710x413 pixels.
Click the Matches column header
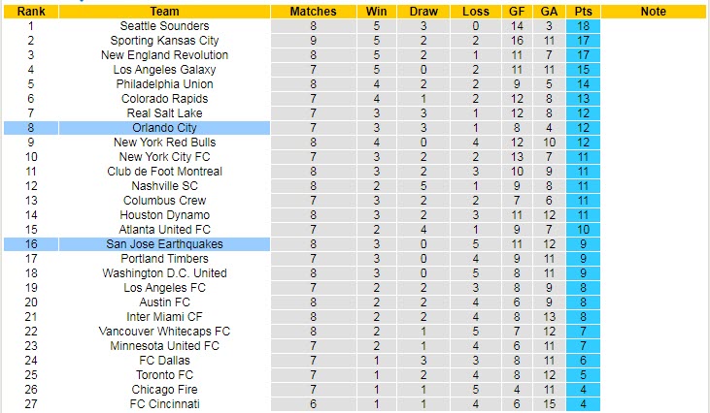point(314,12)
